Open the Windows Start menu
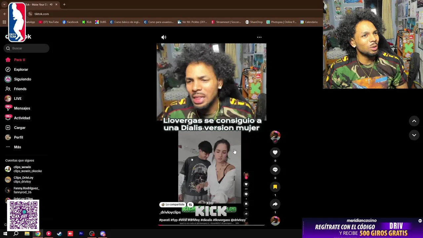This screenshot has height=238, width=423. click(5, 234)
